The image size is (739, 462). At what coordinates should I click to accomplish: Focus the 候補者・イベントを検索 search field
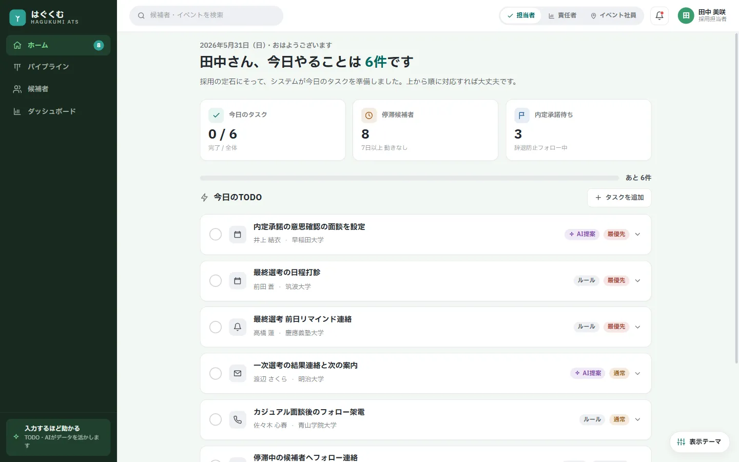(x=206, y=15)
